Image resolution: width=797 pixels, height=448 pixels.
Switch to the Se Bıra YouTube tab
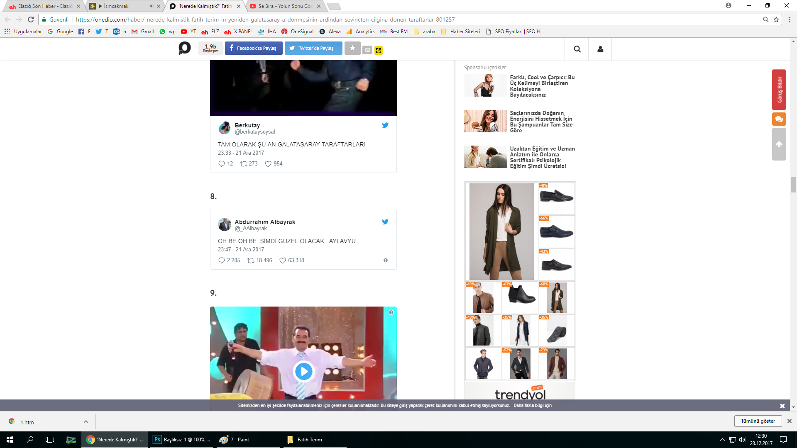285,6
